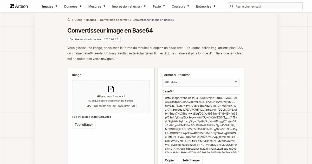Expand the Impression et écran arrow
This screenshot has width=312, height=164.
(145, 6)
